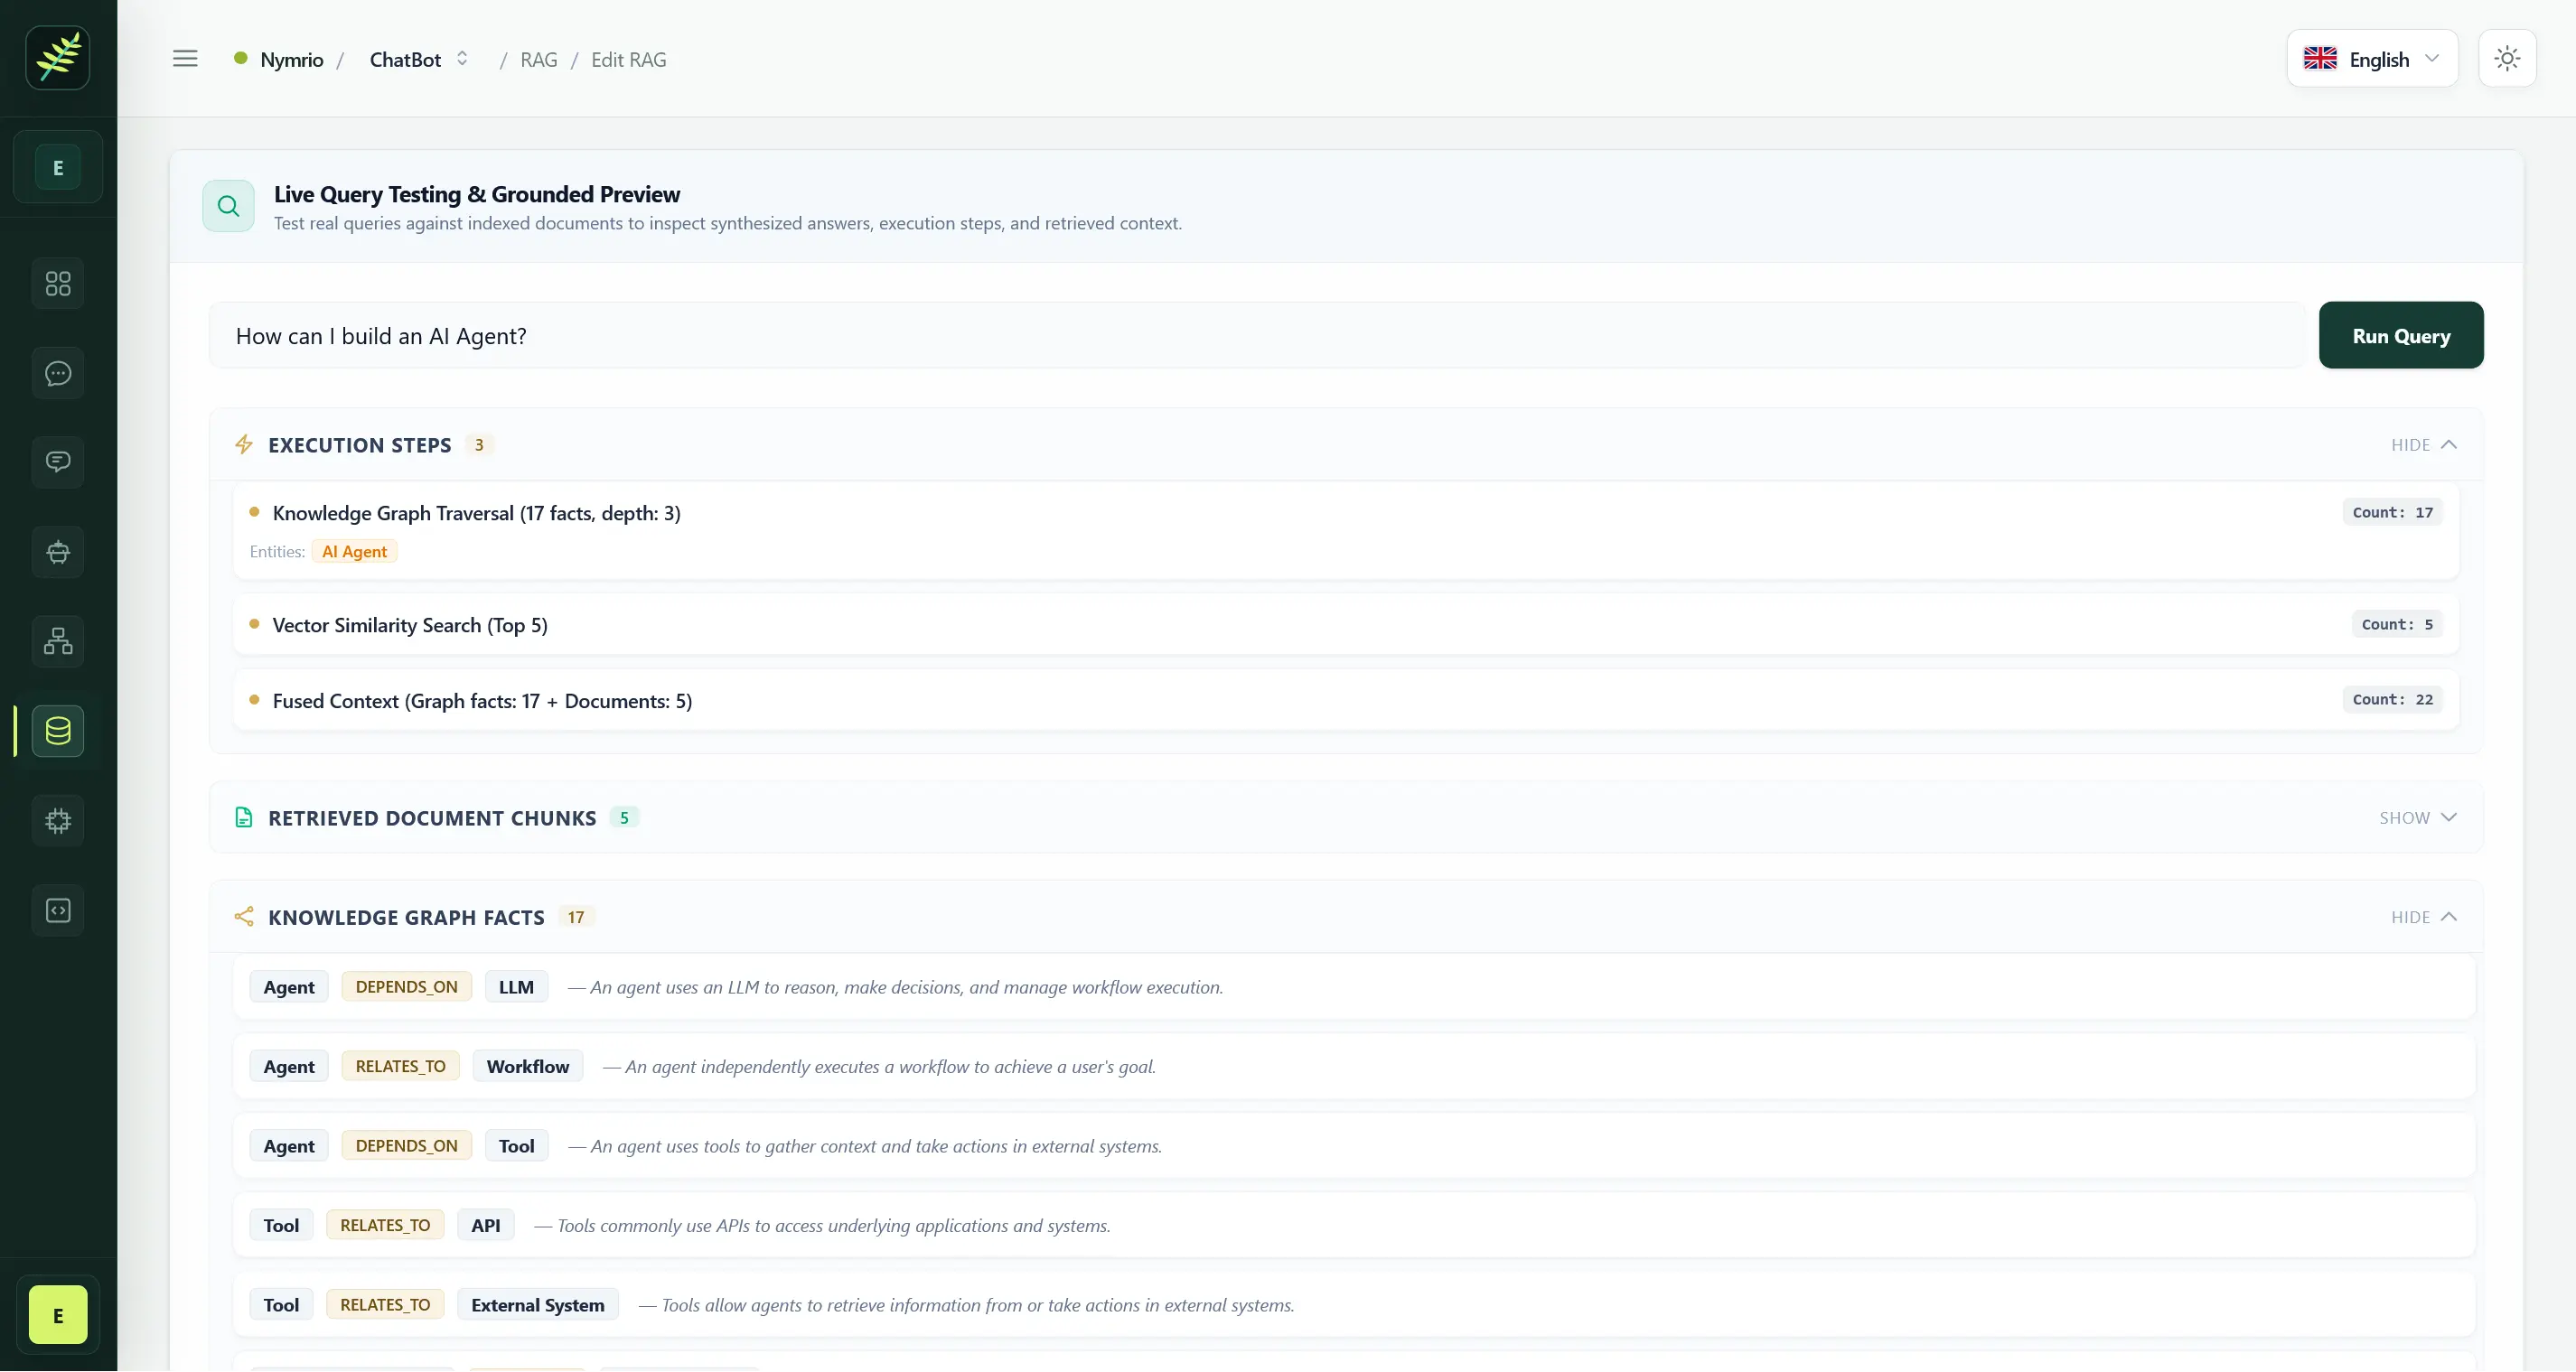Click the top E workspace badge
Screen dimensions: 2576x1372
(x=58, y=168)
